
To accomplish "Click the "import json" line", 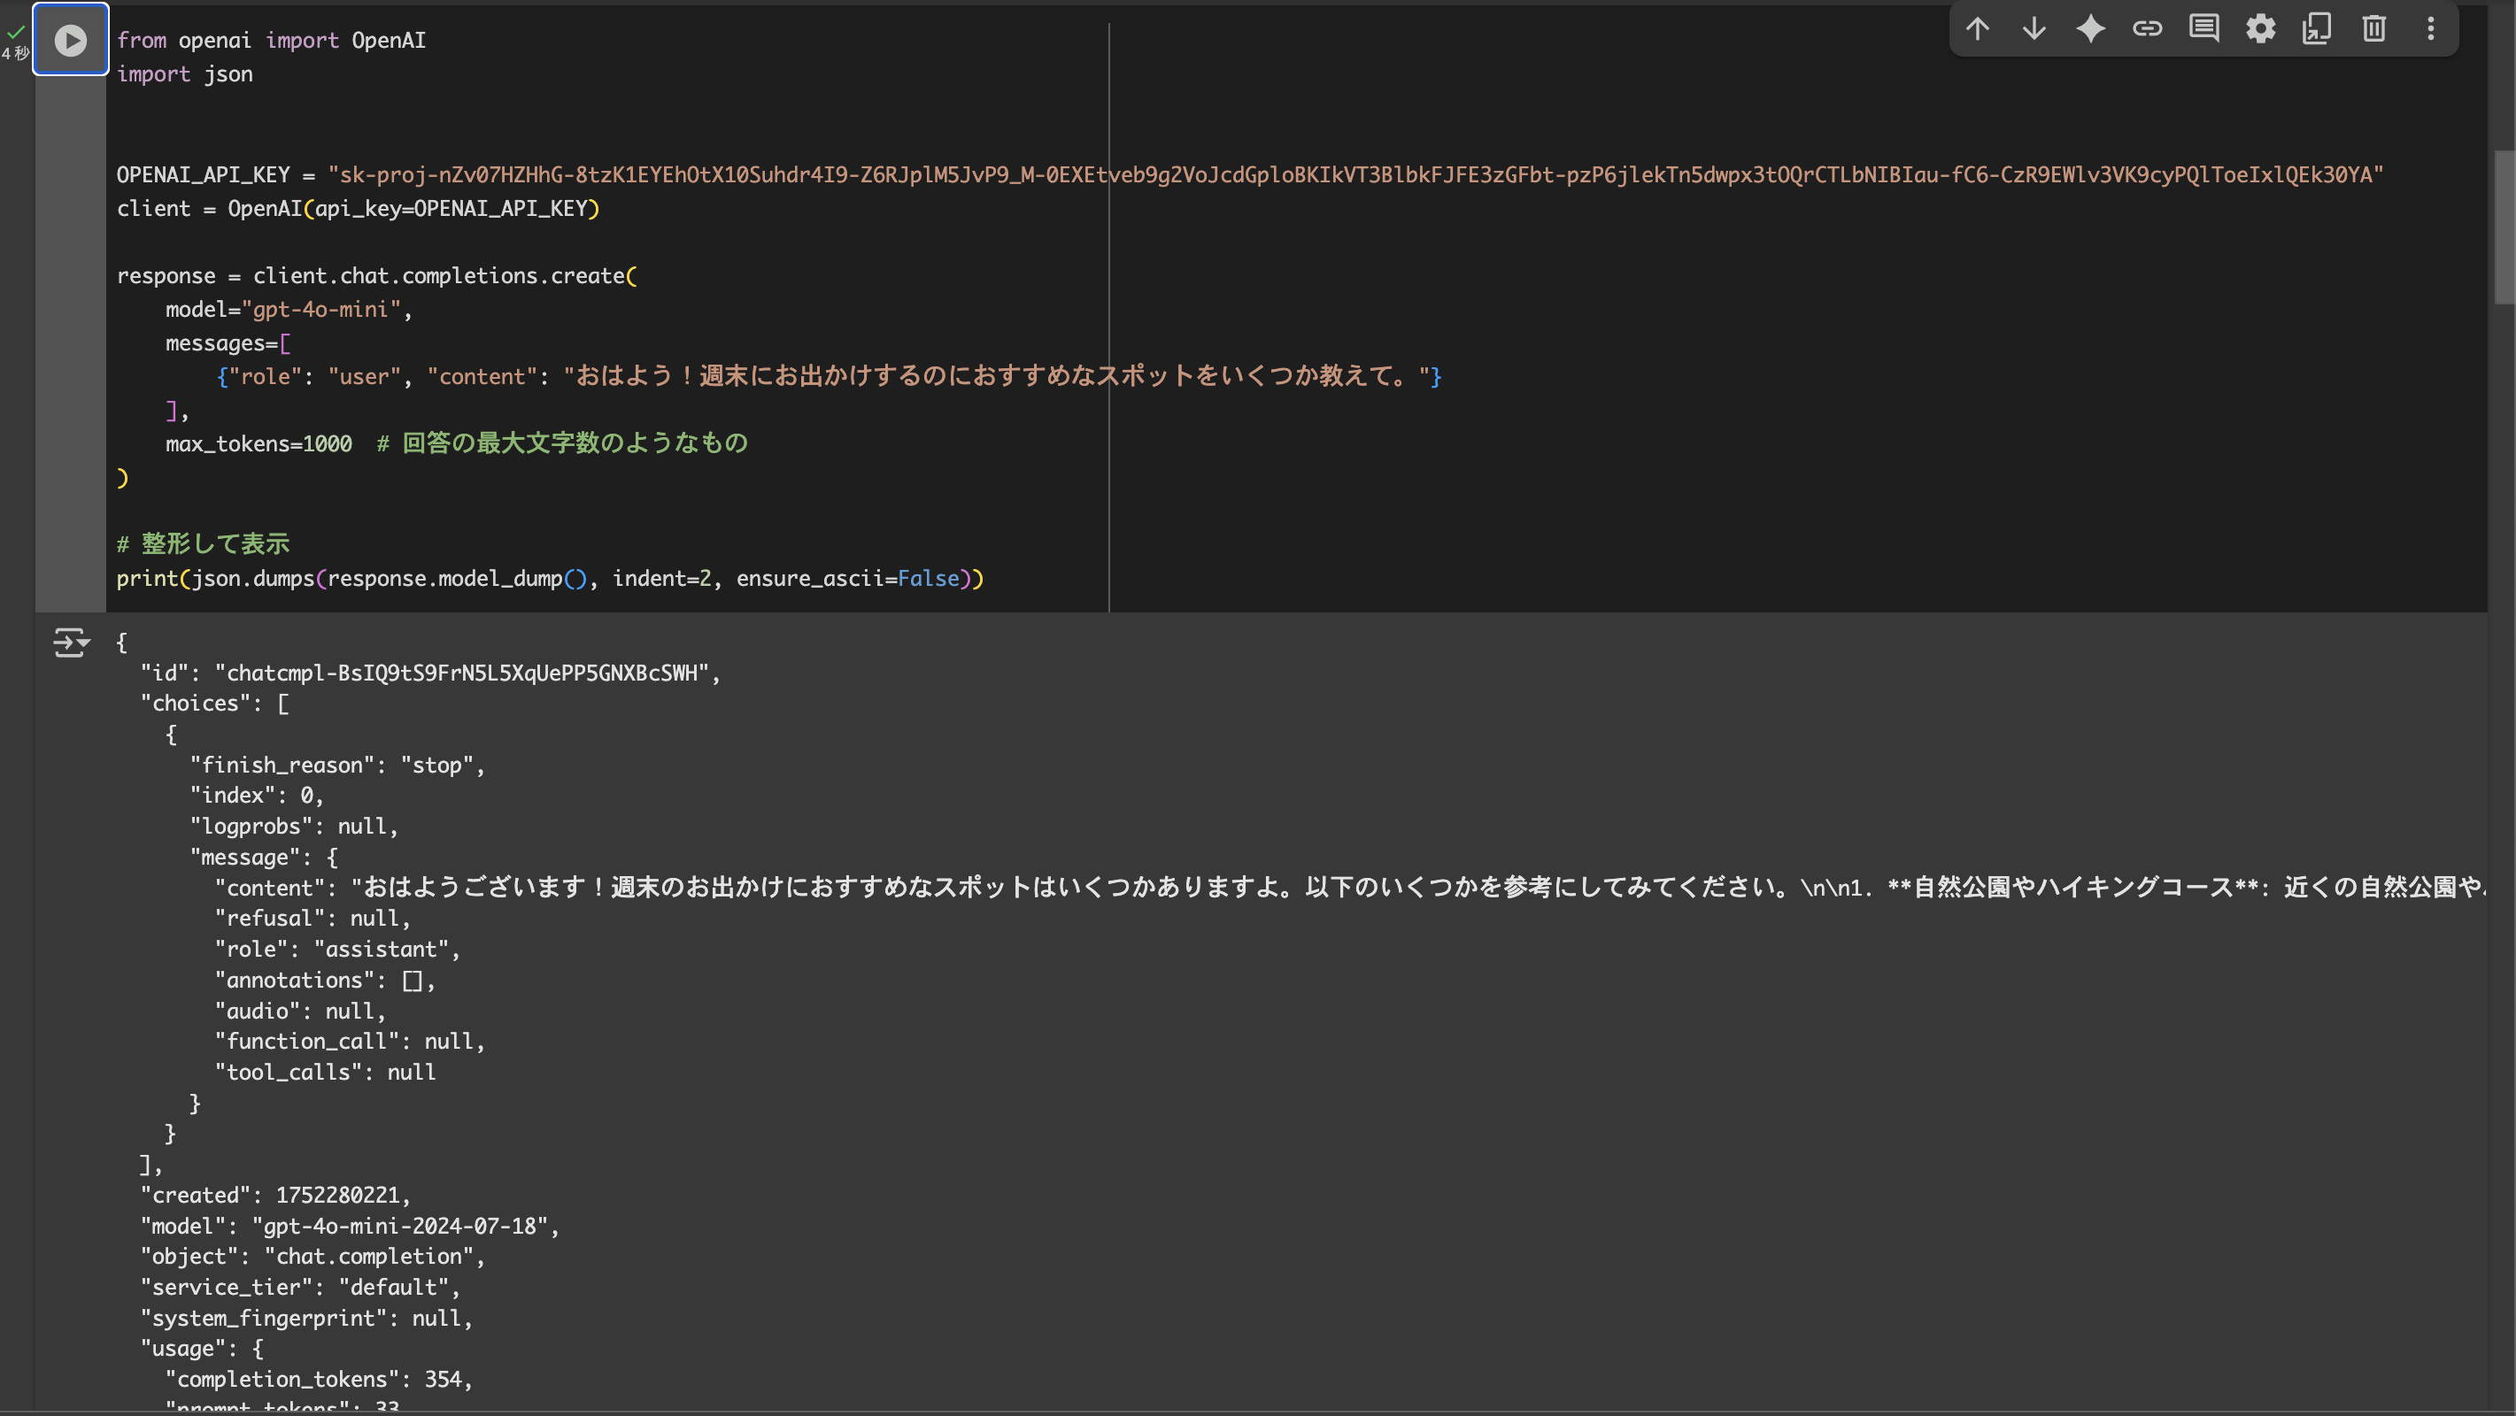I will pyautogui.click(x=185, y=74).
